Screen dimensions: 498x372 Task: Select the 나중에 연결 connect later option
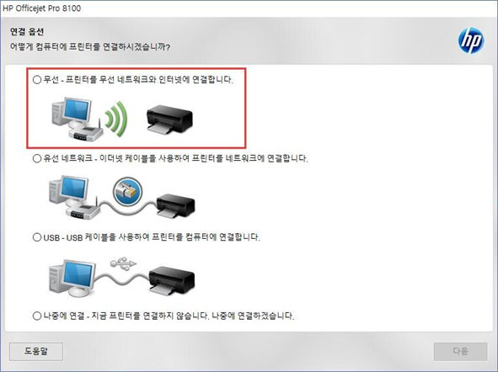point(37,316)
